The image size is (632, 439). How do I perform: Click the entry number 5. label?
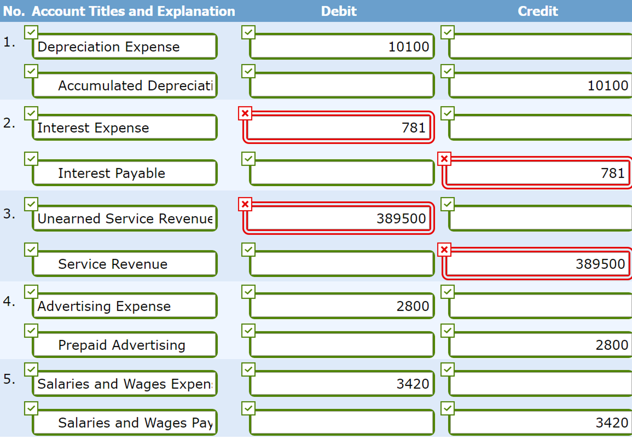(x=9, y=379)
